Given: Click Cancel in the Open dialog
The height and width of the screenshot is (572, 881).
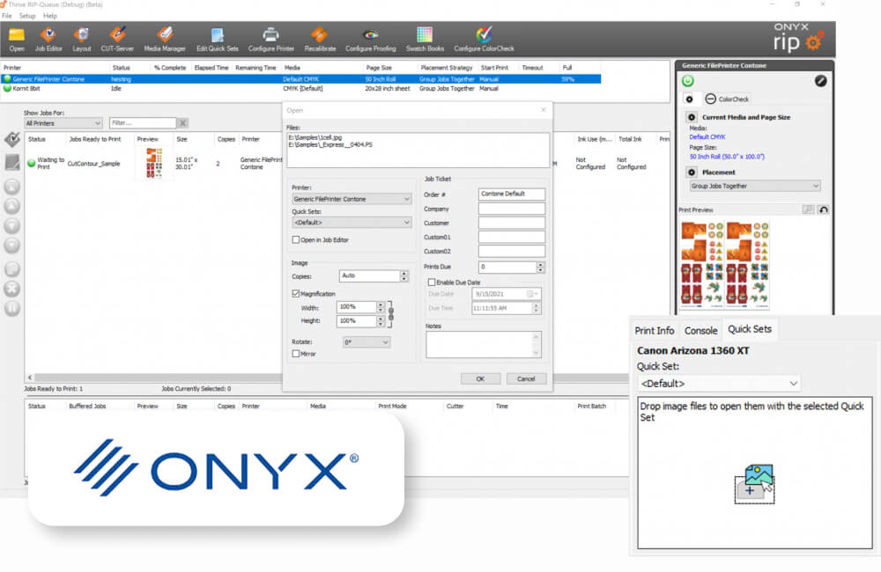Looking at the screenshot, I should [x=526, y=379].
